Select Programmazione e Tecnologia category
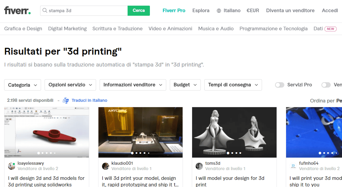 pos(274,29)
